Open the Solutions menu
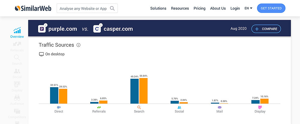The image size is (300, 124). pos(158,8)
